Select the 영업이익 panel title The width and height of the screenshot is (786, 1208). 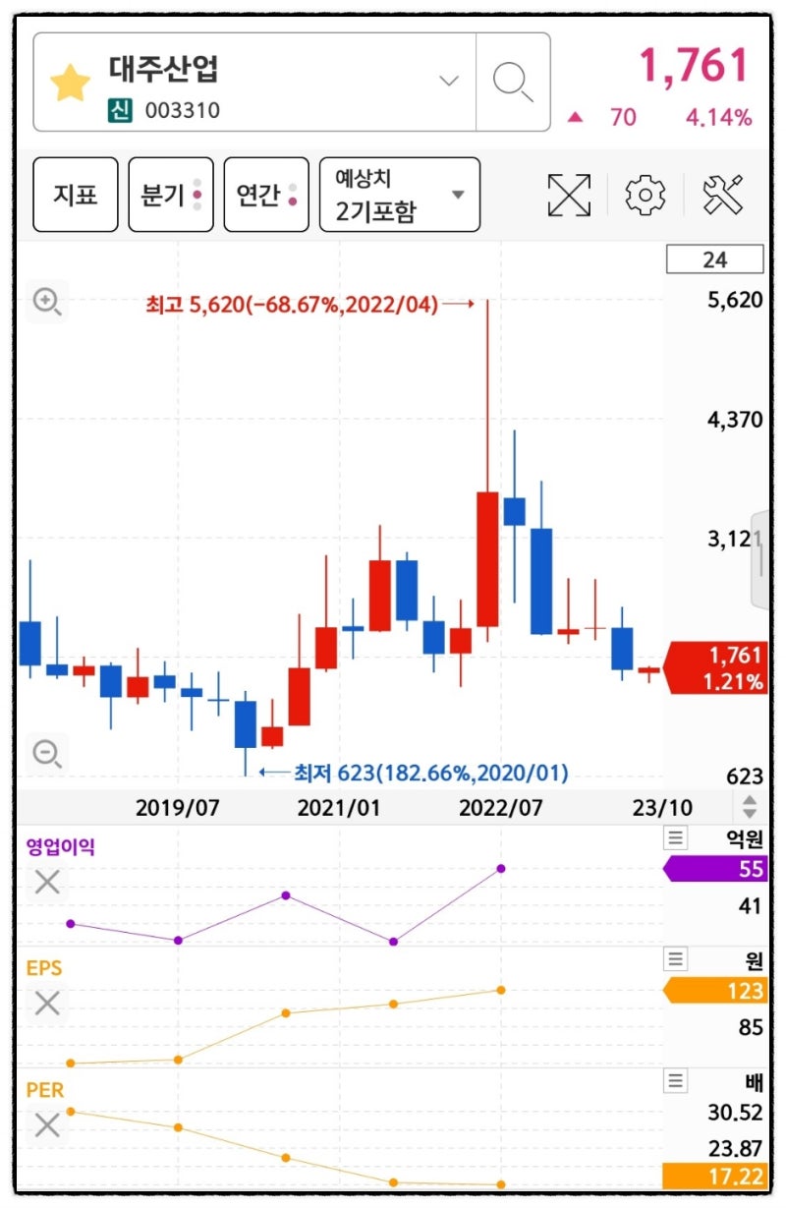60,845
